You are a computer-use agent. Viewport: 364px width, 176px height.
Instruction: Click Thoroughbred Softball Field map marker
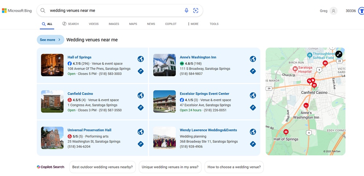[309, 55]
